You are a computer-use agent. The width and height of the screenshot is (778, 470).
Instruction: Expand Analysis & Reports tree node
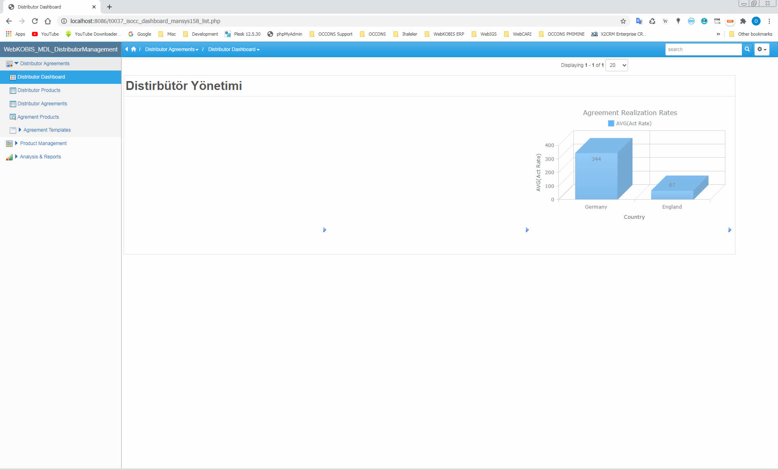click(x=17, y=157)
